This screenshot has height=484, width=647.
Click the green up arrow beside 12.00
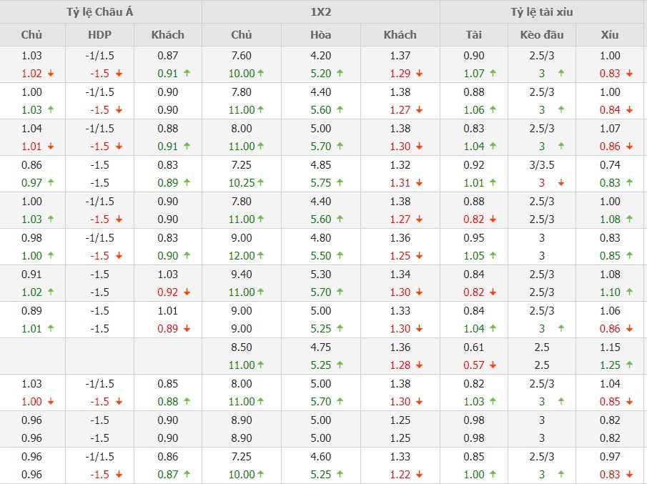click(x=260, y=256)
